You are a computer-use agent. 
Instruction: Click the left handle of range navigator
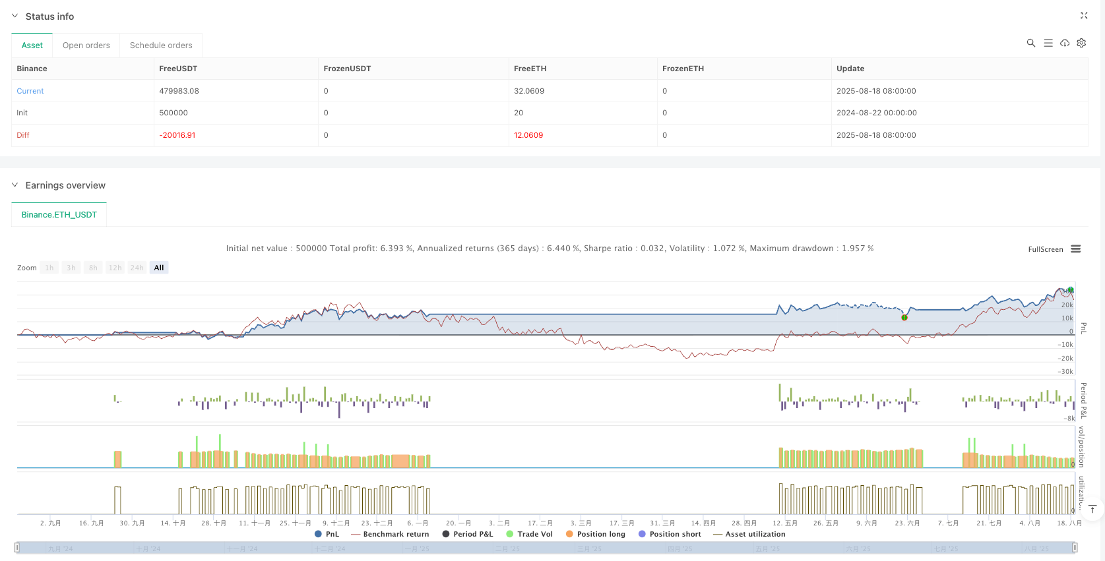click(17, 547)
